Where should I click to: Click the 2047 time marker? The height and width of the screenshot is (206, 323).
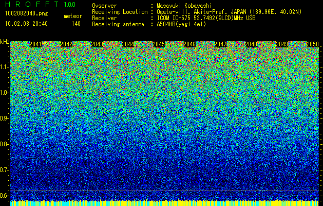(x=220, y=44)
